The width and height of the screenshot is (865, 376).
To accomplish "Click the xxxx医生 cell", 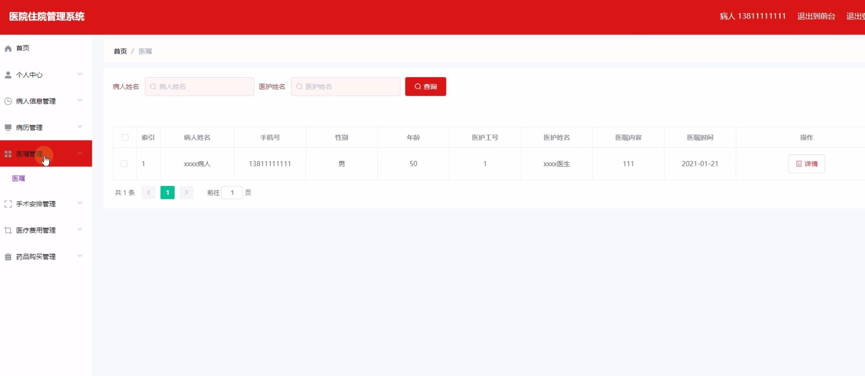I will coord(557,164).
